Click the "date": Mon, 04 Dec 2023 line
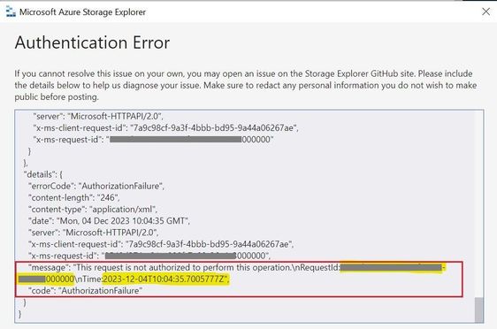 pos(109,221)
